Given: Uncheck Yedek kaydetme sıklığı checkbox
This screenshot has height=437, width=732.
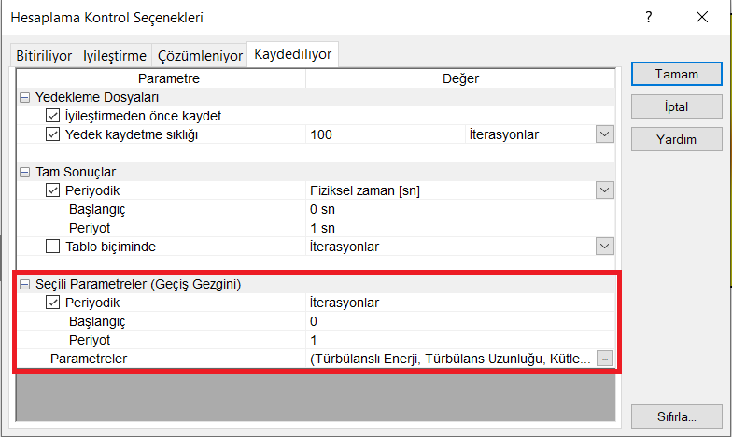Looking at the screenshot, I should click(x=53, y=134).
